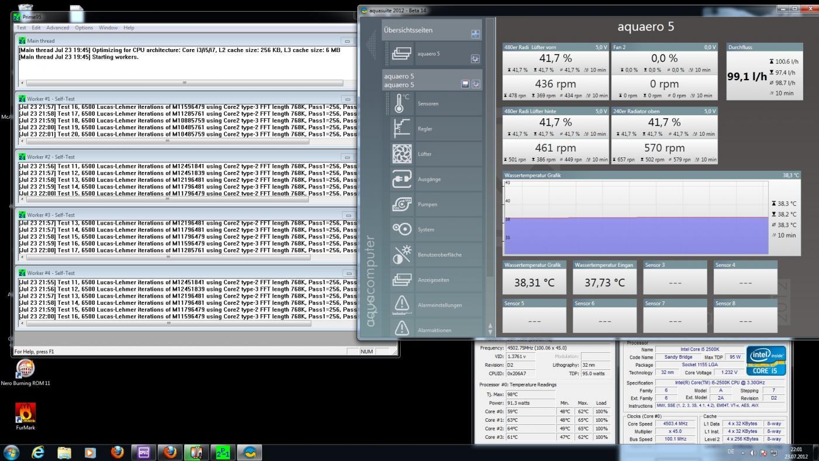Open the Anzeigeseiten pages icon

coord(401,280)
